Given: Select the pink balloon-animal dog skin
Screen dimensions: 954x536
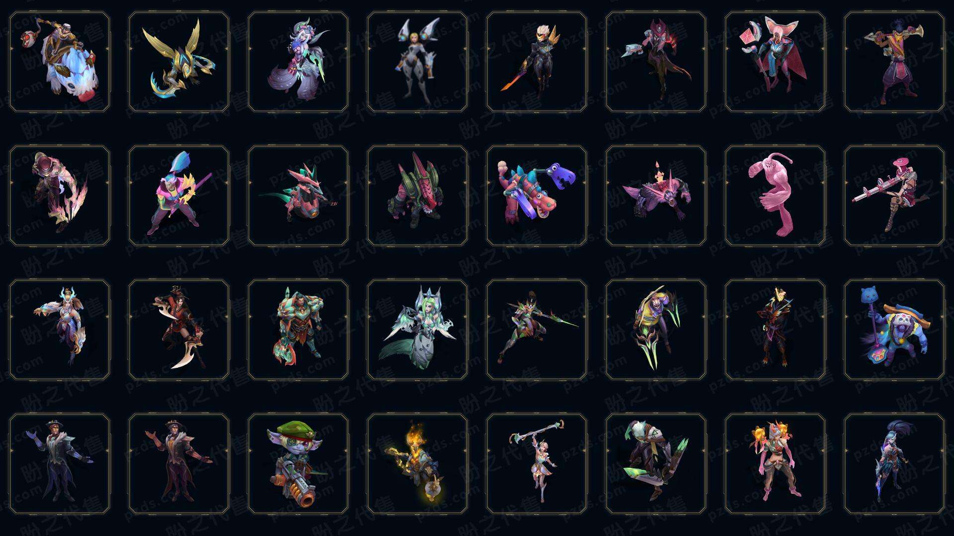Looking at the screenshot, I should point(537,196).
